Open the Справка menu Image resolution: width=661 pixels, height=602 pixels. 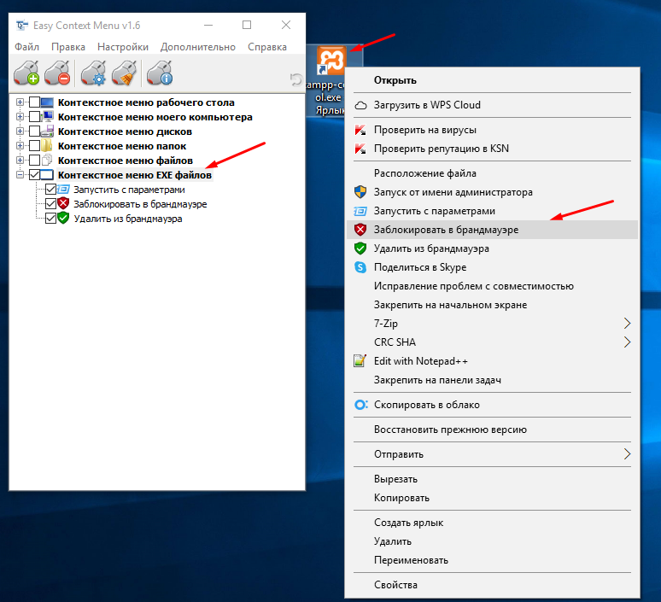click(267, 47)
